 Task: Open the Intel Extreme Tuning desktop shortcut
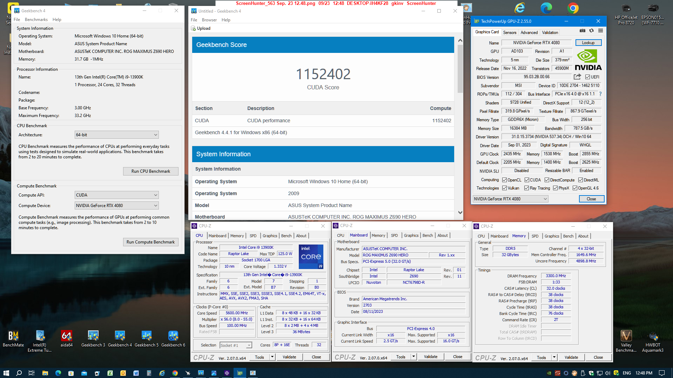click(40, 341)
